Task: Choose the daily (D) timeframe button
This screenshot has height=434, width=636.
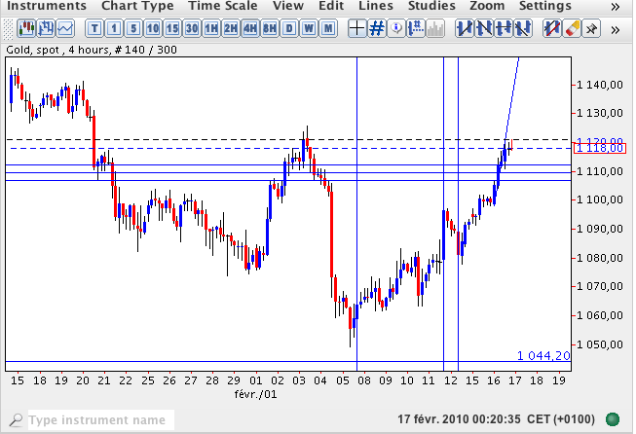Action: point(290,28)
